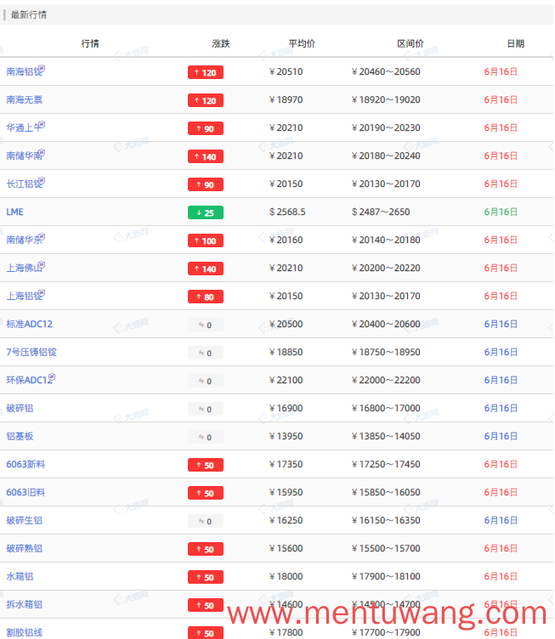Image resolution: width=555 pixels, height=639 pixels.
Task: Click the 区间价 column header
Action: point(411,43)
